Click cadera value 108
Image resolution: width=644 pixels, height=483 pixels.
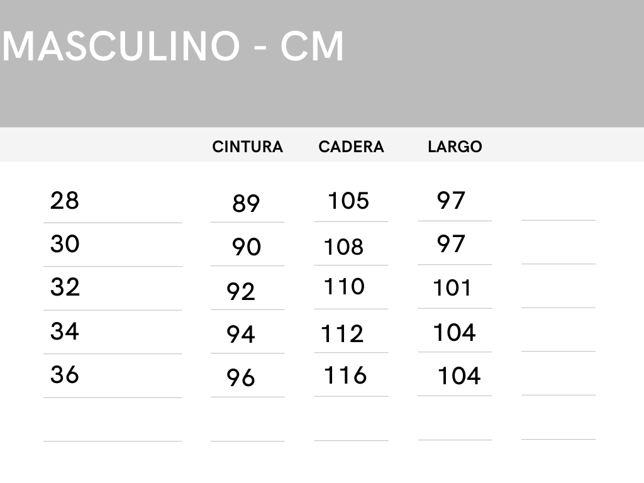(x=344, y=247)
